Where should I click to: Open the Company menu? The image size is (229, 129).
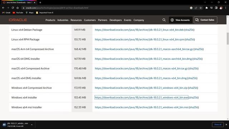click(138, 20)
